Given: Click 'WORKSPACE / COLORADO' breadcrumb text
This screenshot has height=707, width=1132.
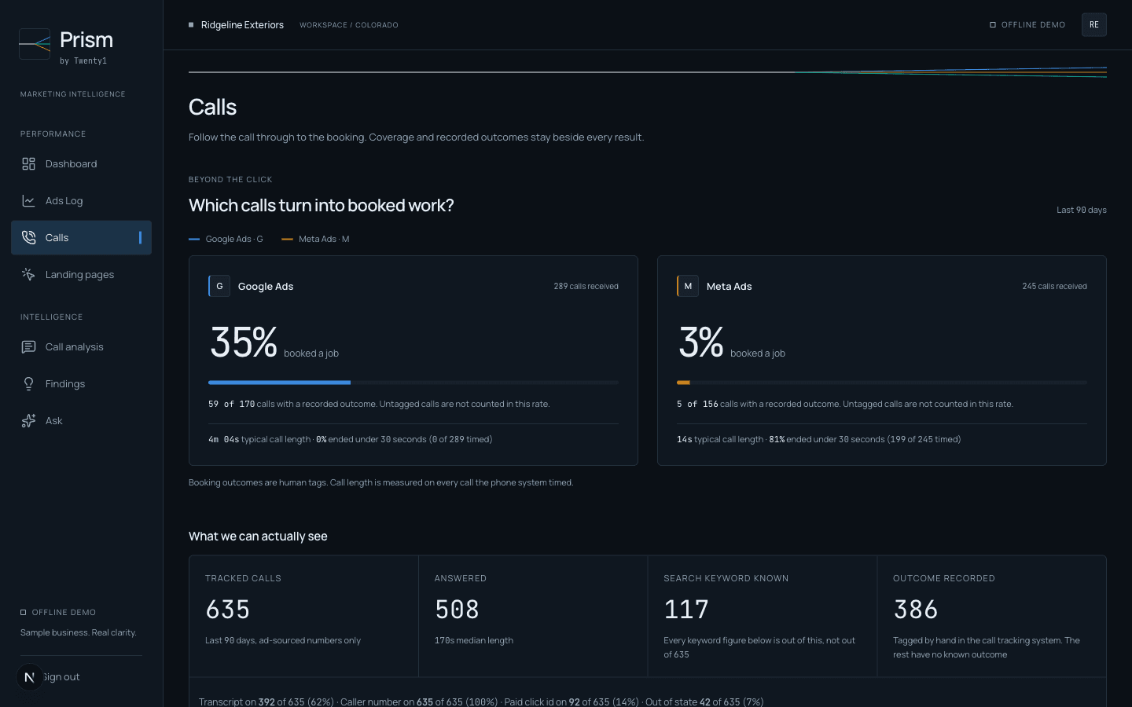Looking at the screenshot, I should [x=349, y=25].
